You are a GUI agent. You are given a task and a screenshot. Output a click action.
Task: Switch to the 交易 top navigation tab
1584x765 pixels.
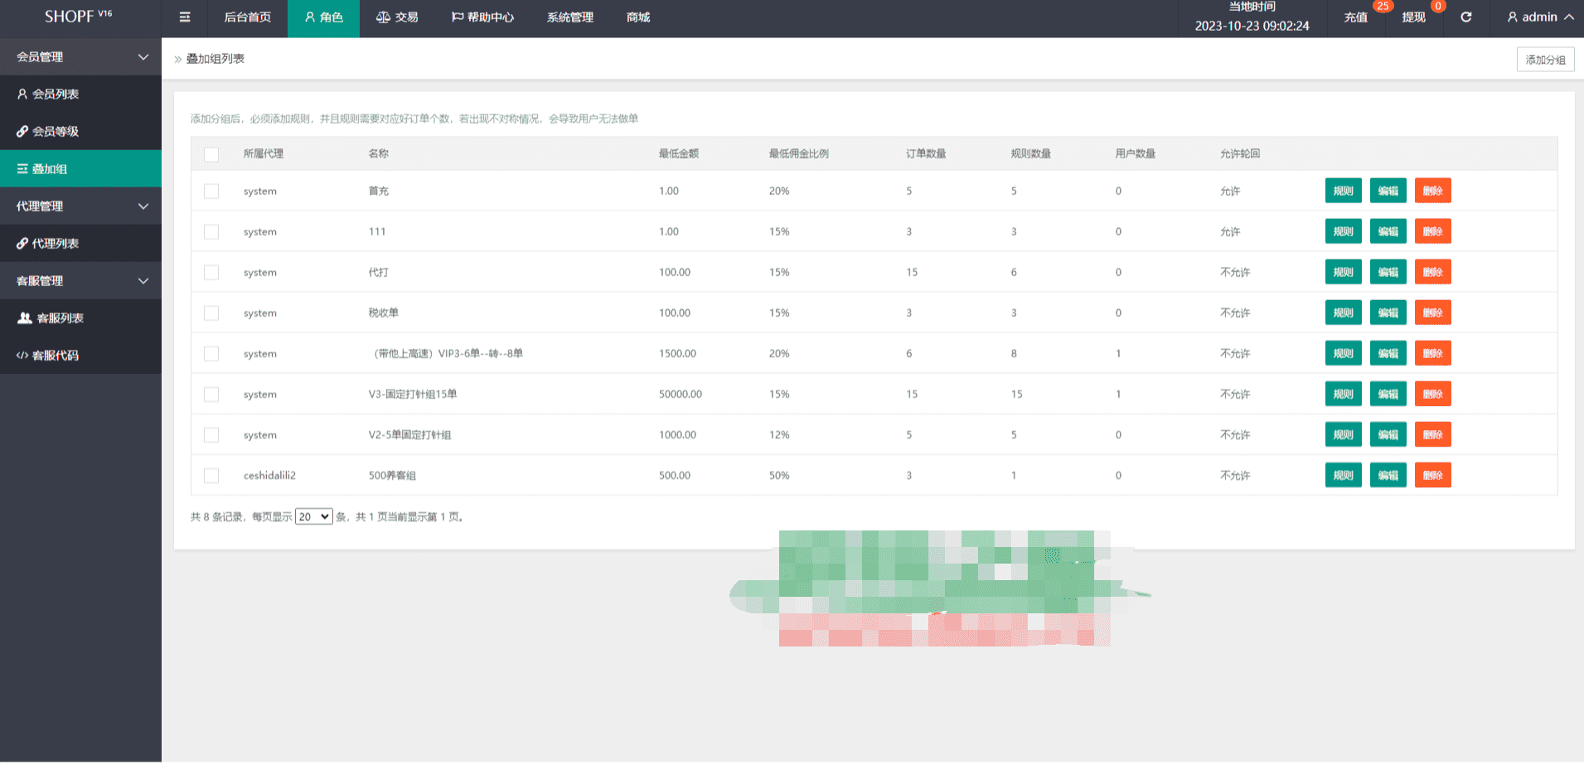click(397, 17)
